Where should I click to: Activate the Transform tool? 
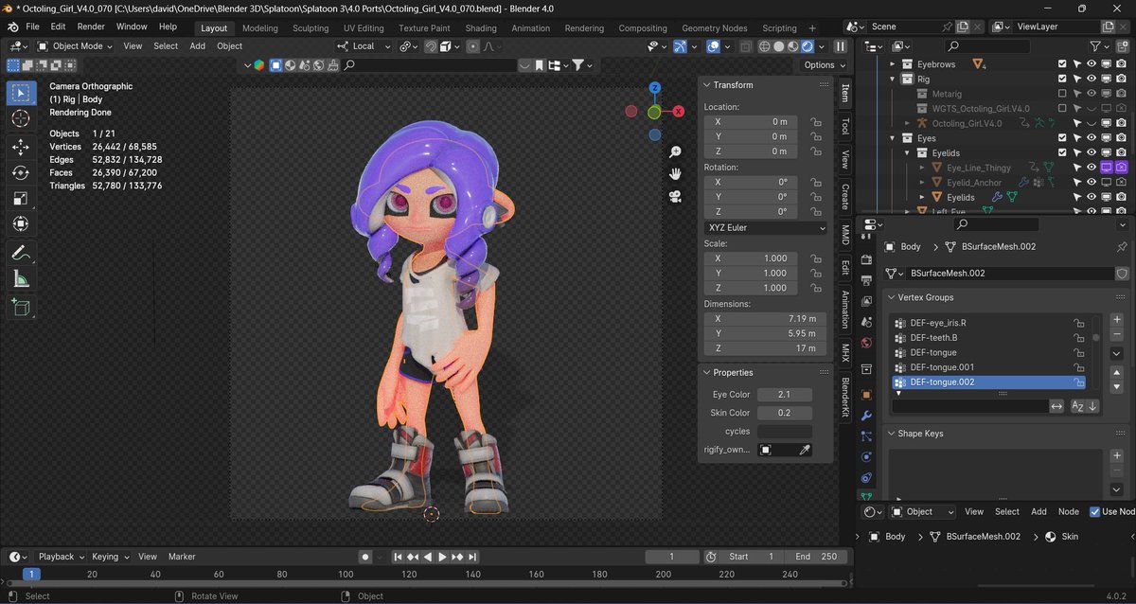(21, 223)
